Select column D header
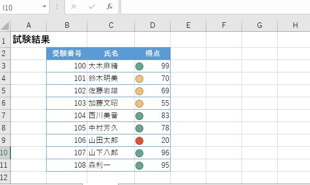The image size is (310, 185). [152, 25]
